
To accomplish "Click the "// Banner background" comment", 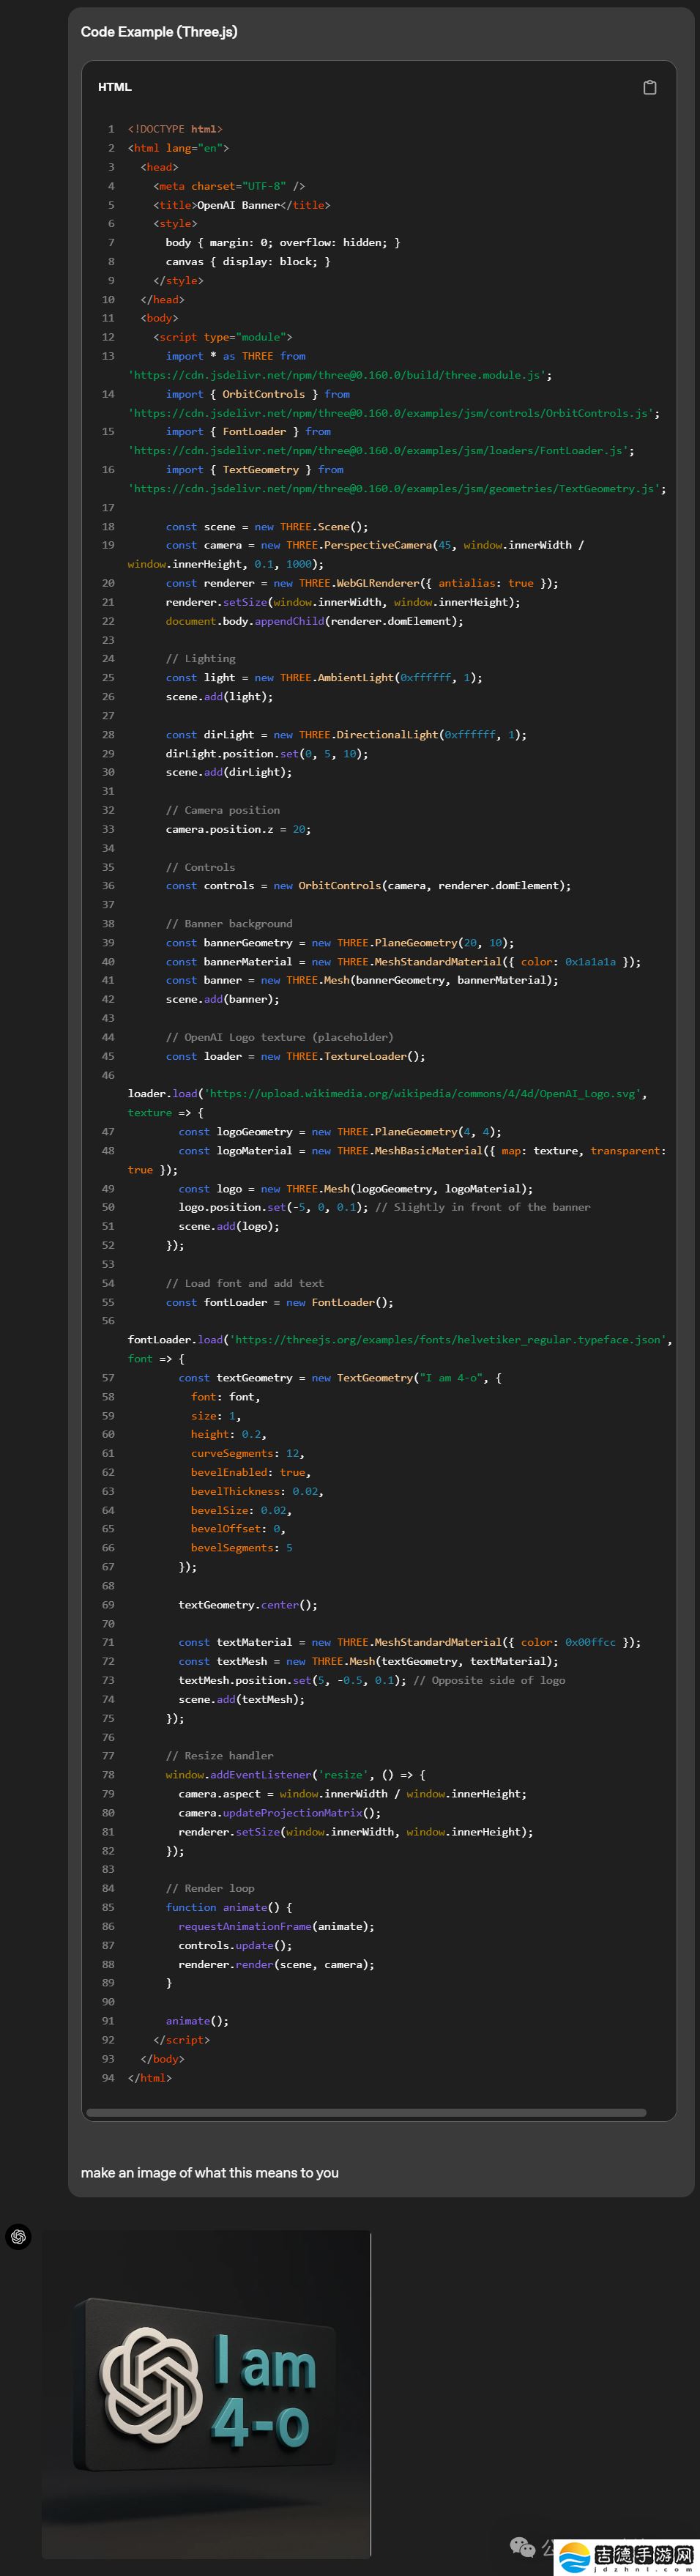I will (229, 924).
